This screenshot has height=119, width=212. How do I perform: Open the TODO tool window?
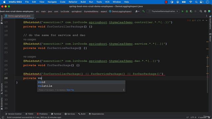point(29,114)
